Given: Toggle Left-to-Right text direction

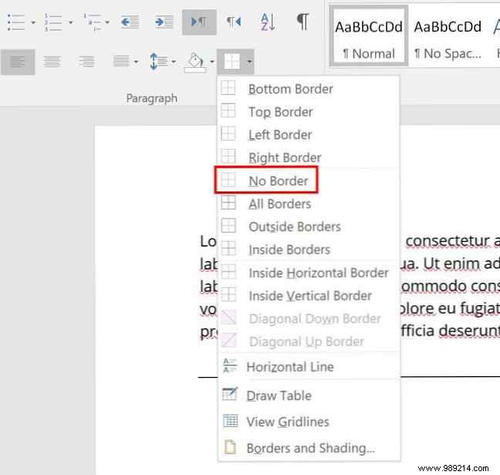Looking at the screenshot, I should coord(199,22).
